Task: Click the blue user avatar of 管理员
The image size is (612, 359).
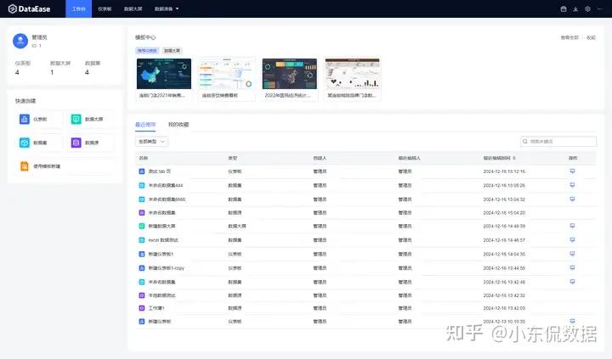Action: point(20,41)
